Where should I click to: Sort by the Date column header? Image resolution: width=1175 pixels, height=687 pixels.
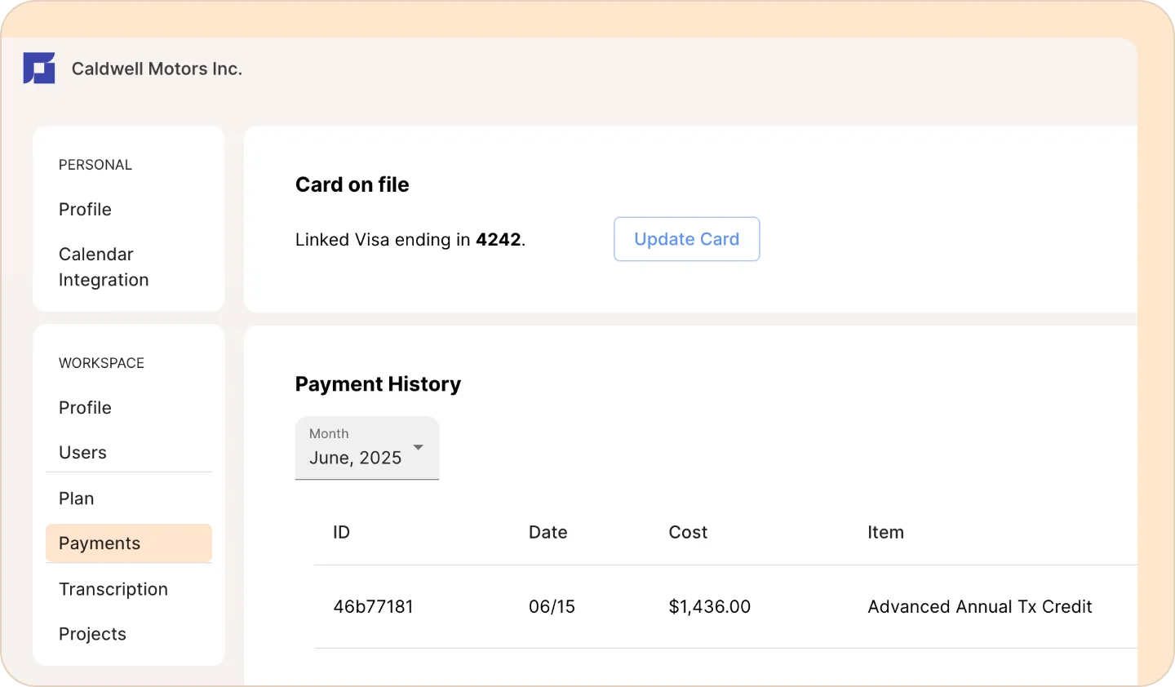[x=548, y=533]
